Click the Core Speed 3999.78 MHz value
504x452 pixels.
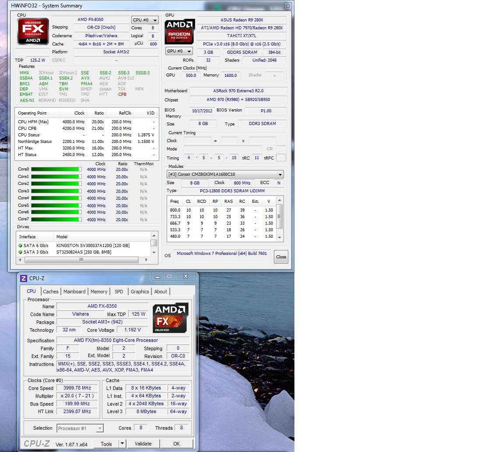coord(77,388)
